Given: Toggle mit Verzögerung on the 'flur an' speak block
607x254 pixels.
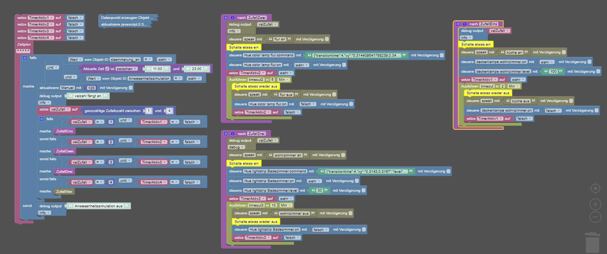Looking at the screenshot, I should (327, 39).
